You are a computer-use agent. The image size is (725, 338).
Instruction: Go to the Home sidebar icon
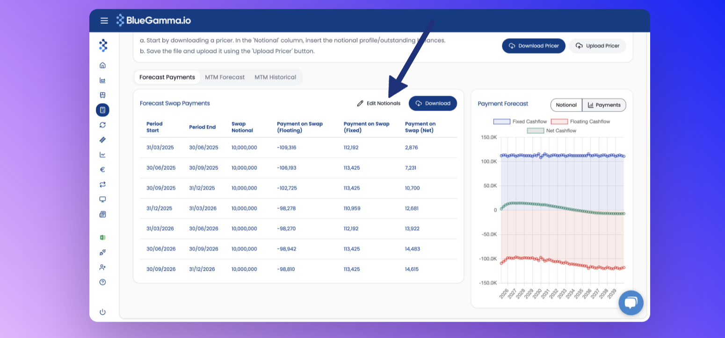point(103,65)
